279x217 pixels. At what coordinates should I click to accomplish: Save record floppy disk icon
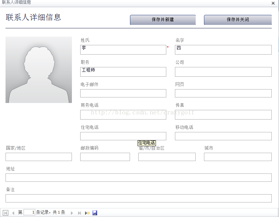click(95, 213)
